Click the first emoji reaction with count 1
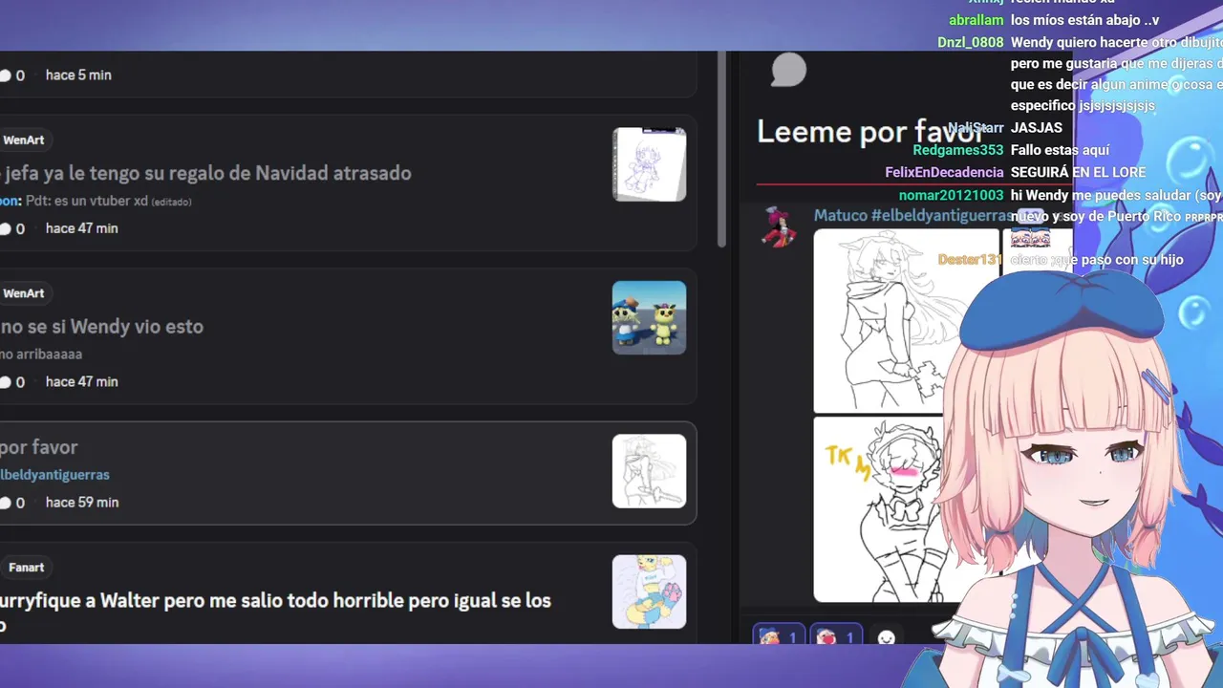The image size is (1223, 688). (x=779, y=637)
